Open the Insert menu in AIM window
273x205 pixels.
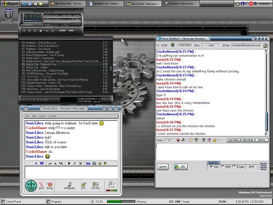[43, 116]
